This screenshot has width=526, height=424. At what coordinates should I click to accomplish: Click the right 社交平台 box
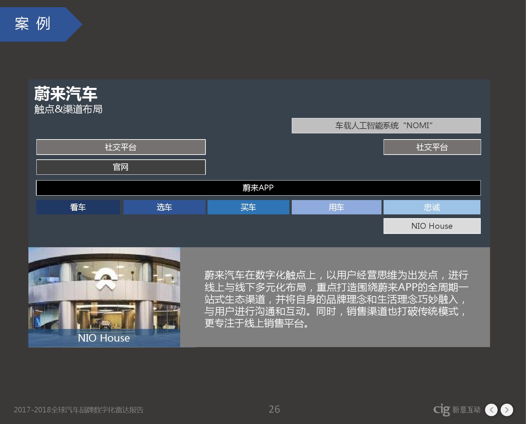click(x=432, y=147)
